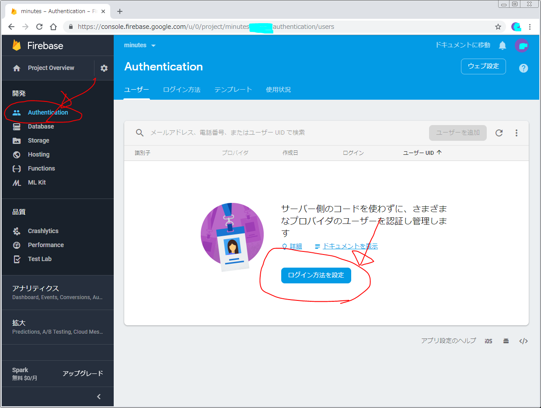Switch to the ログイン方法 tab
Viewport: 541px width, 408px height.
pos(181,90)
